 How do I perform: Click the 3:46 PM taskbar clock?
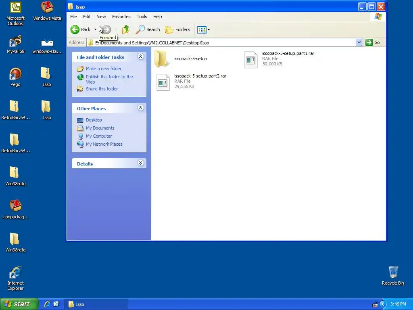click(x=398, y=304)
